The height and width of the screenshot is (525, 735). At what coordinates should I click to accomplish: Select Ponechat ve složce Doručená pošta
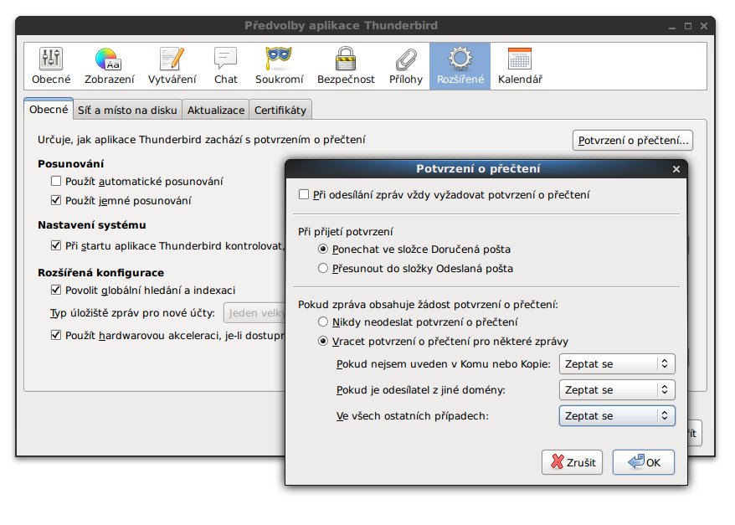tap(322, 249)
